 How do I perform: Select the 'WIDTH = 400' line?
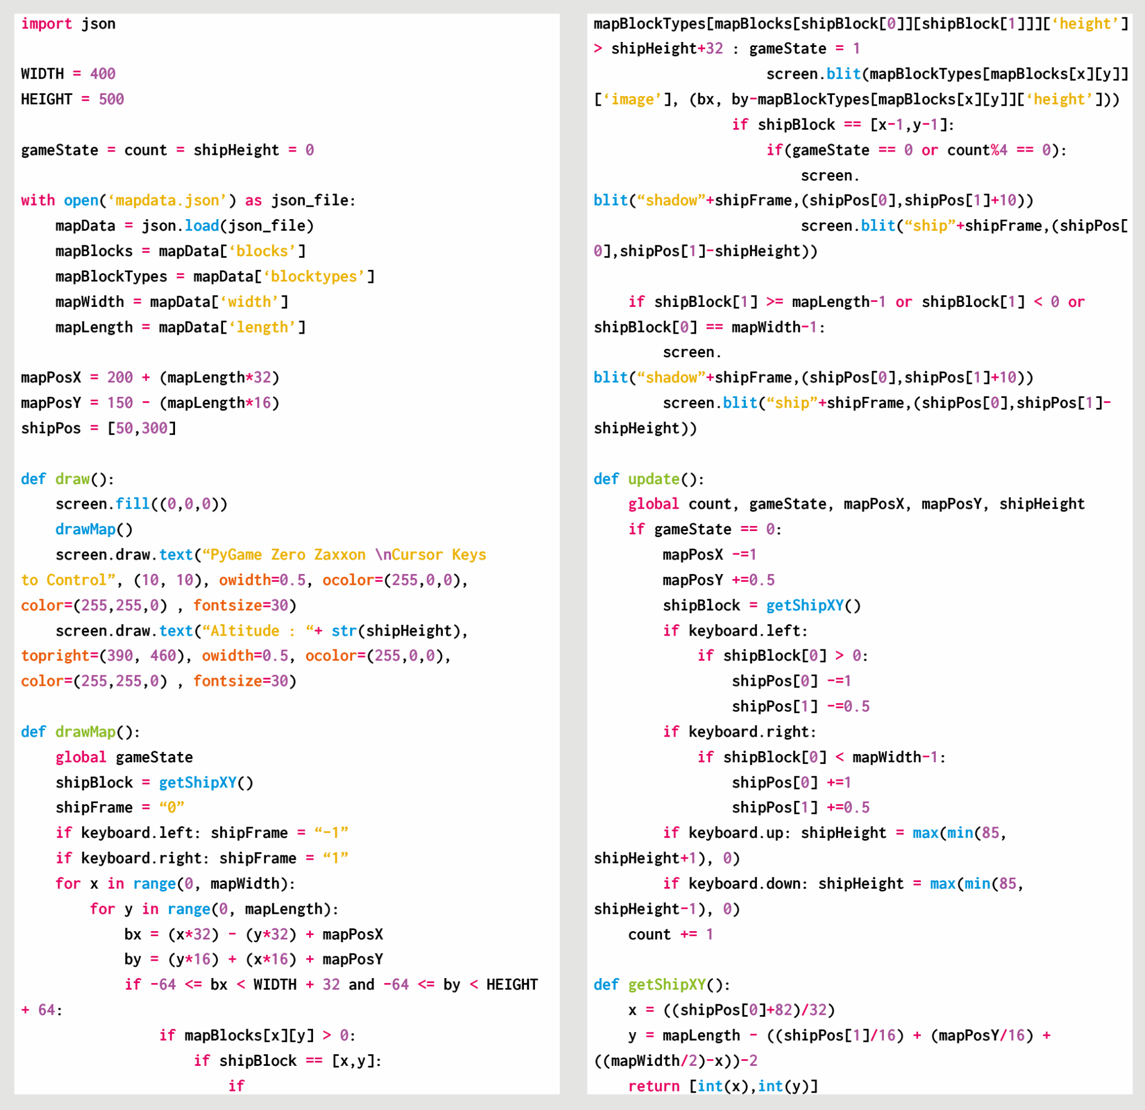point(68,74)
